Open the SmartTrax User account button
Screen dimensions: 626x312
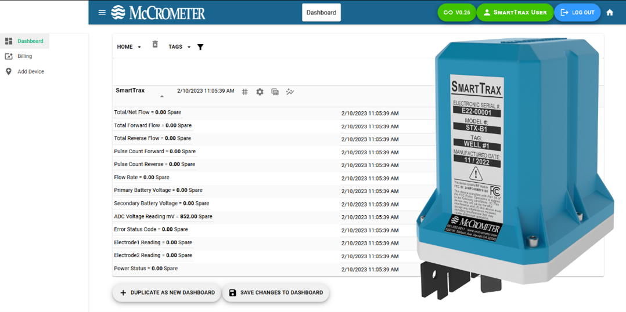514,12
